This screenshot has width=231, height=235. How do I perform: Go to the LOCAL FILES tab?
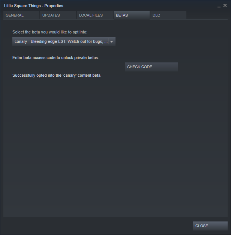(x=95, y=15)
